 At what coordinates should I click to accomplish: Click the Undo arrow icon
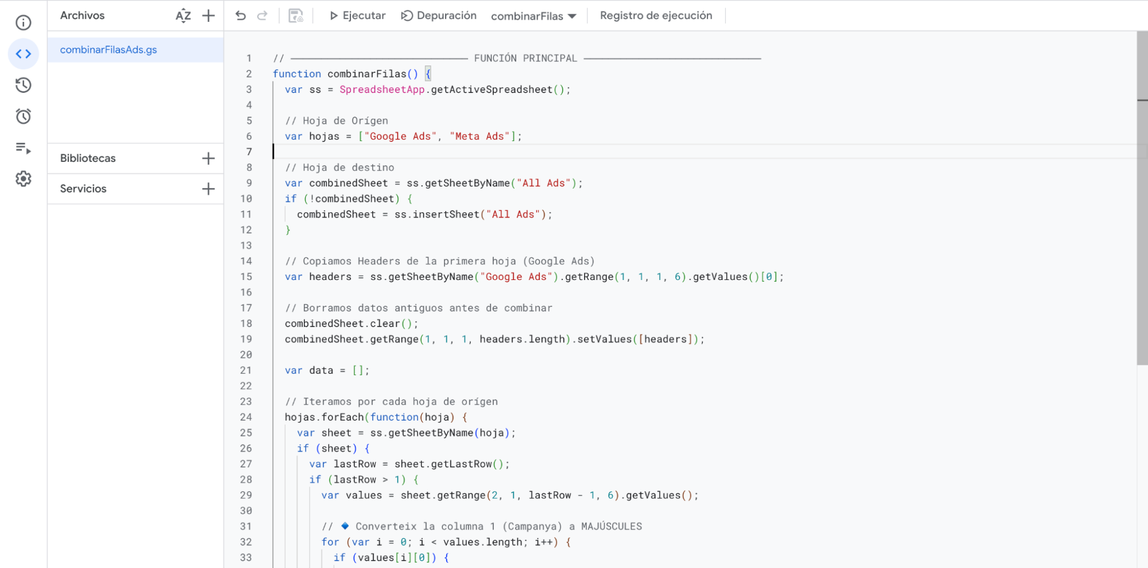tap(240, 15)
